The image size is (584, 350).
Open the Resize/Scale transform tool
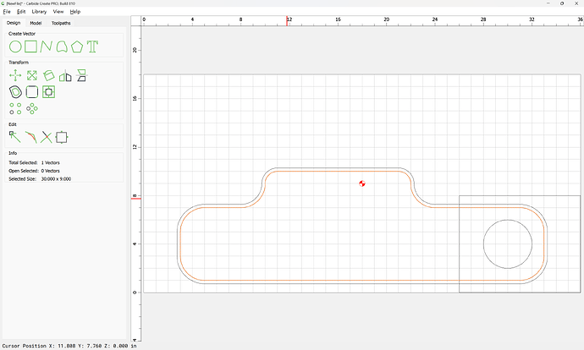pyautogui.click(x=32, y=76)
